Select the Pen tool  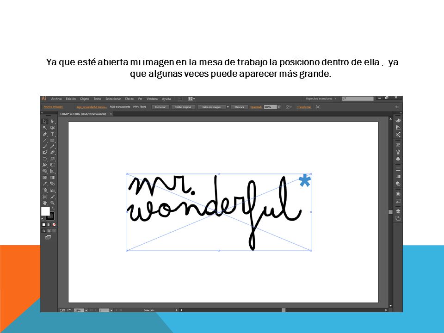click(x=45, y=134)
